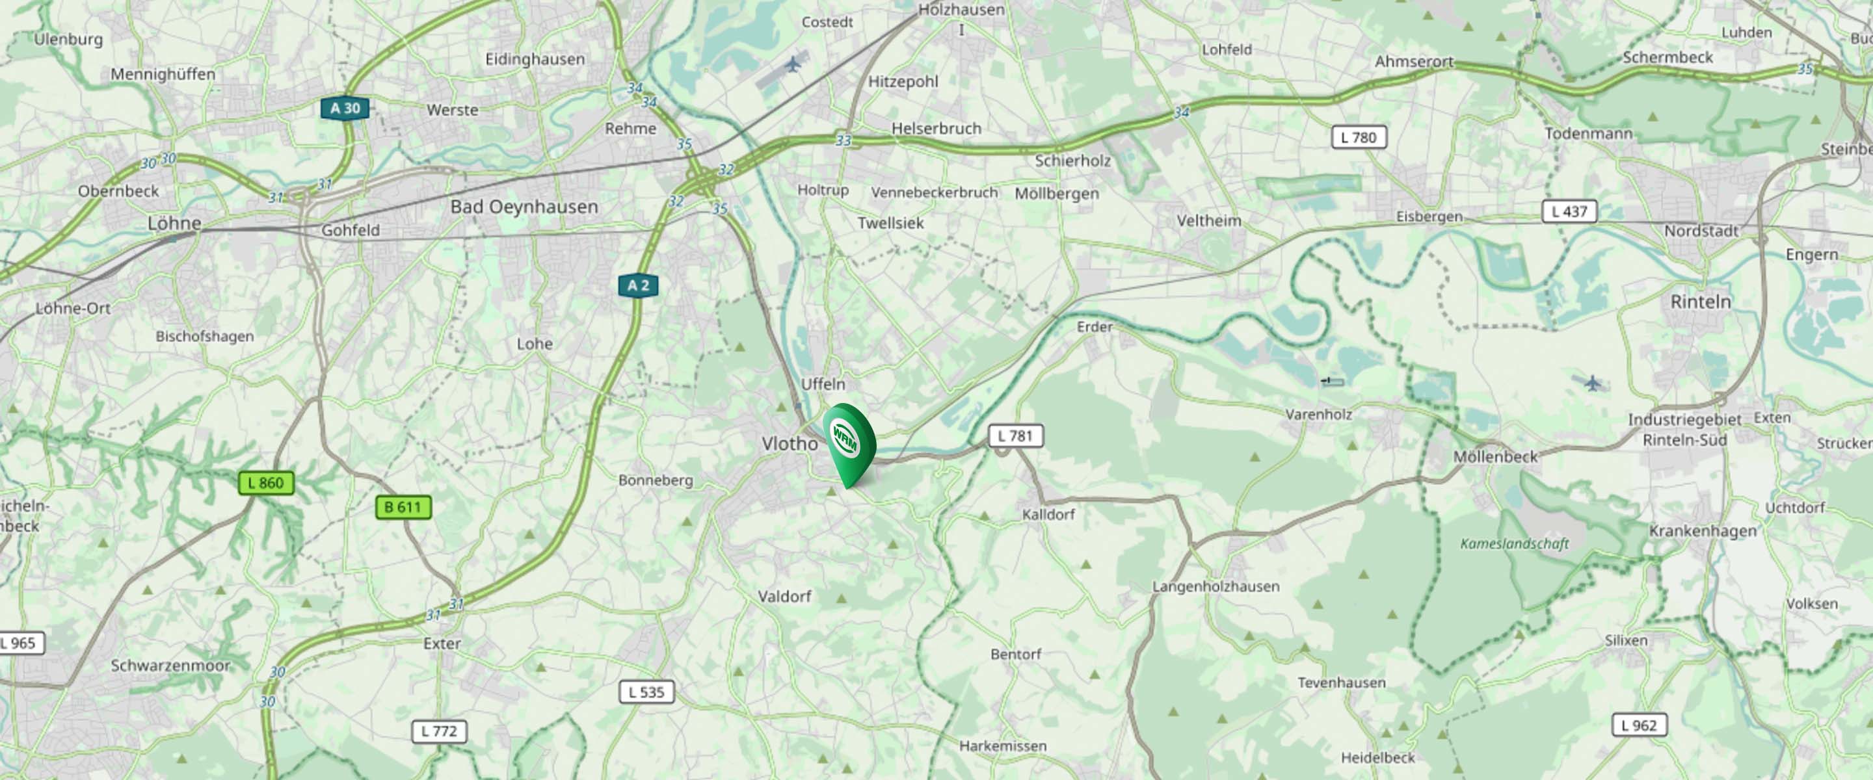Click the Löhne town label
The width and height of the screenshot is (1873, 780).
[x=174, y=222]
